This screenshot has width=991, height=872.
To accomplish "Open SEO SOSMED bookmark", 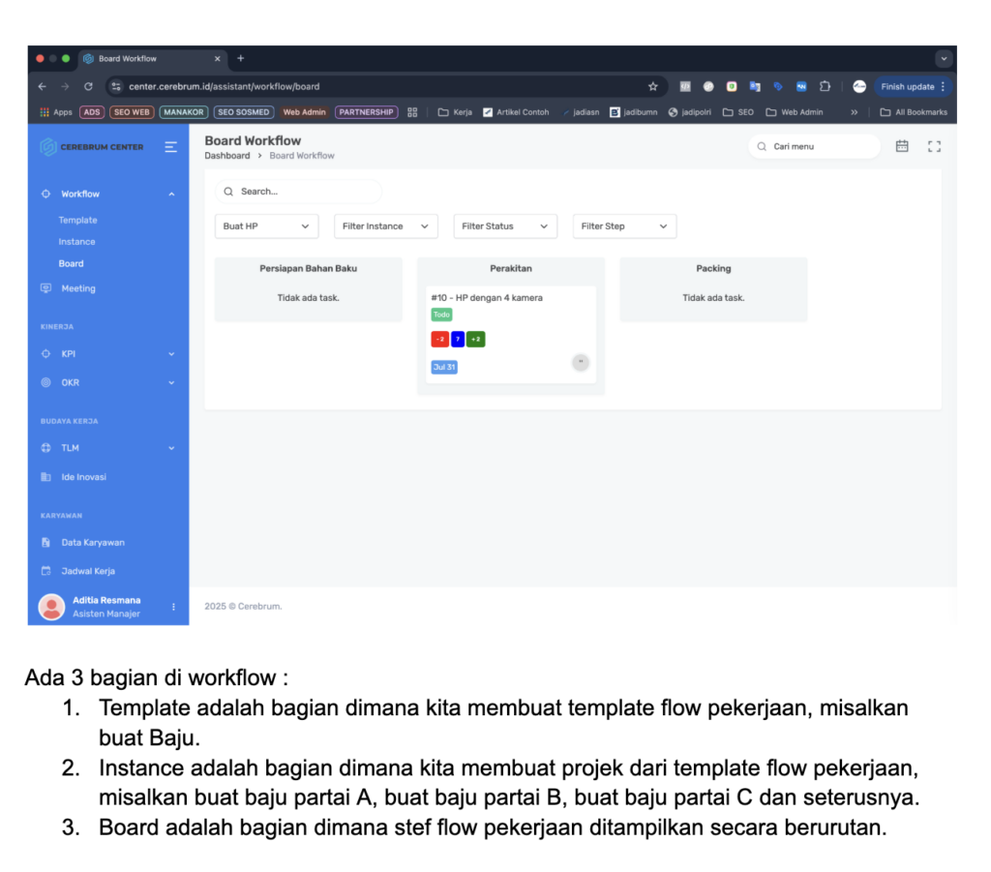I will point(243,112).
